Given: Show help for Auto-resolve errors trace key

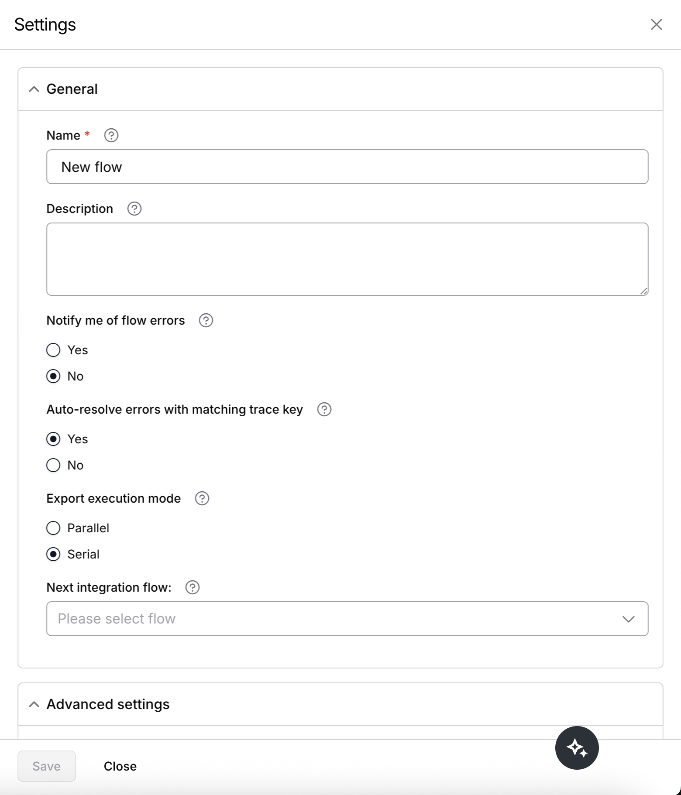Looking at the screenshot, I should click(324, 409).
